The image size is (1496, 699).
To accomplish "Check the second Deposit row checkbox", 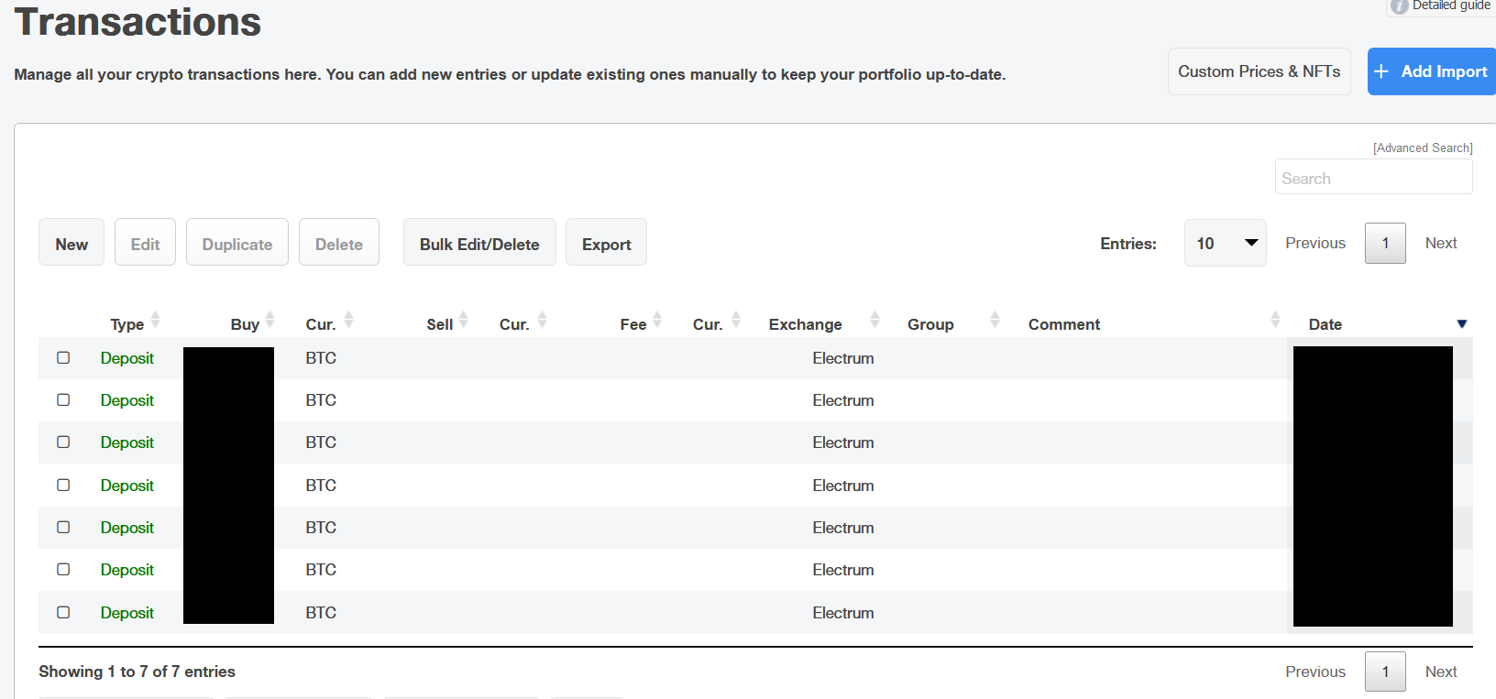I will [63, 399].
